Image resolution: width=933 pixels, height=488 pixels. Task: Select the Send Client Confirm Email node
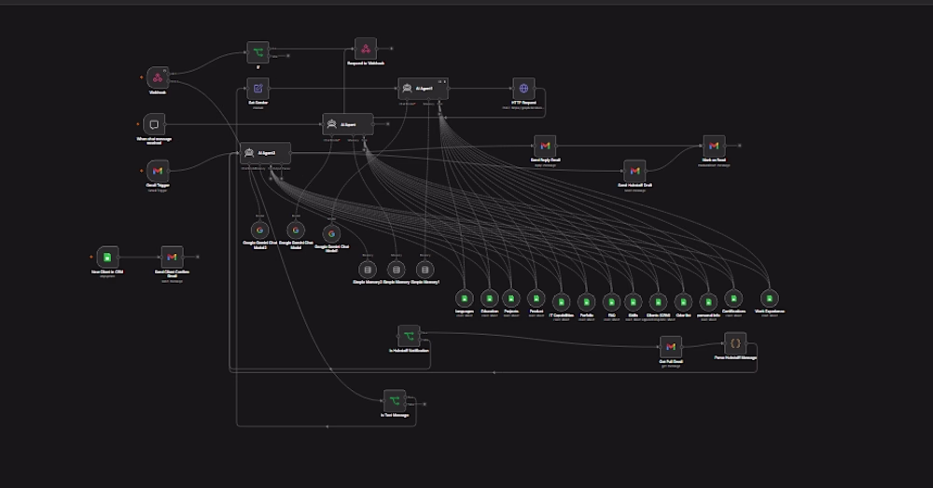tap(172, 258)
